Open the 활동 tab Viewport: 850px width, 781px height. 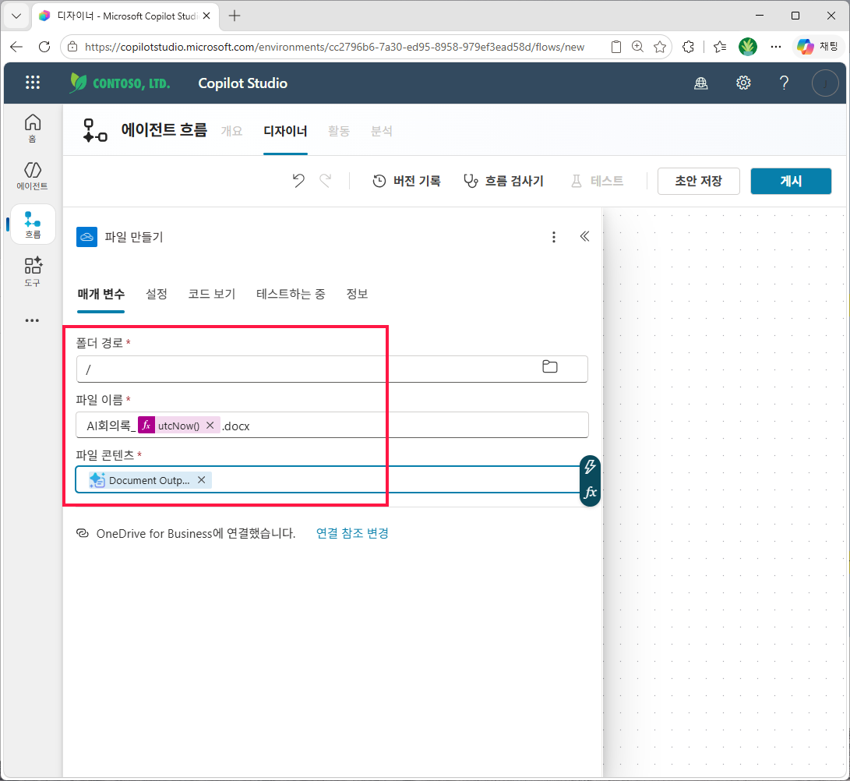pos(339,131)
